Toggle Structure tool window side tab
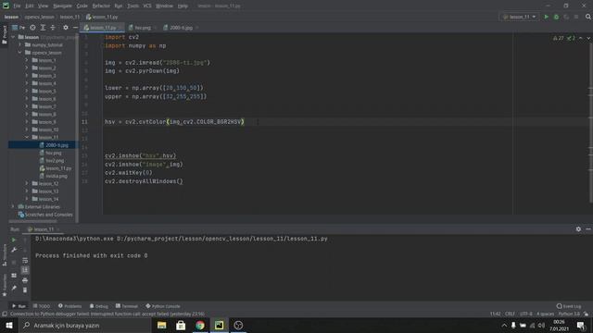Image resolution: width=593 pixels, height=333 pixels. (5, 254)
